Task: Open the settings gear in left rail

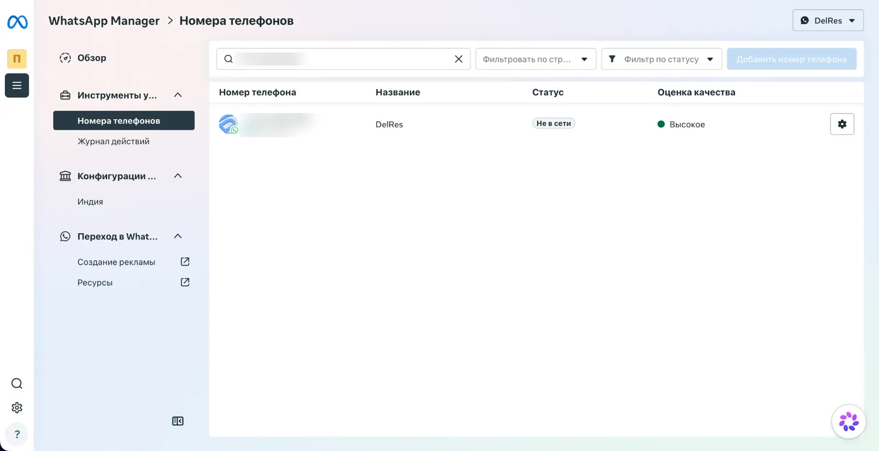Action: [17, 408]
